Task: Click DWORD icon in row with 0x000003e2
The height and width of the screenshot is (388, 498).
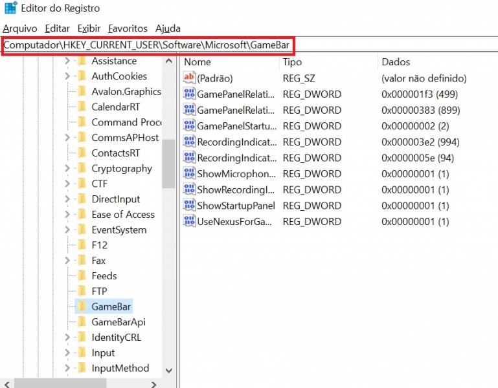Action: click(189, 142)
